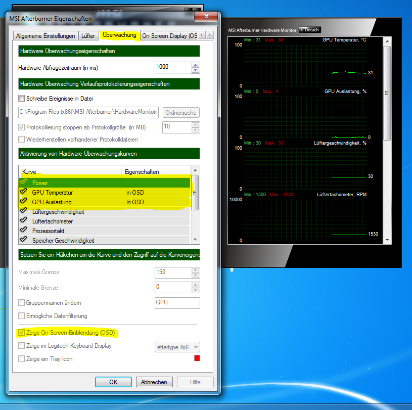Open the Lüfter tab
The height and width of the screenshot is (410, 412).
point(88,36)
